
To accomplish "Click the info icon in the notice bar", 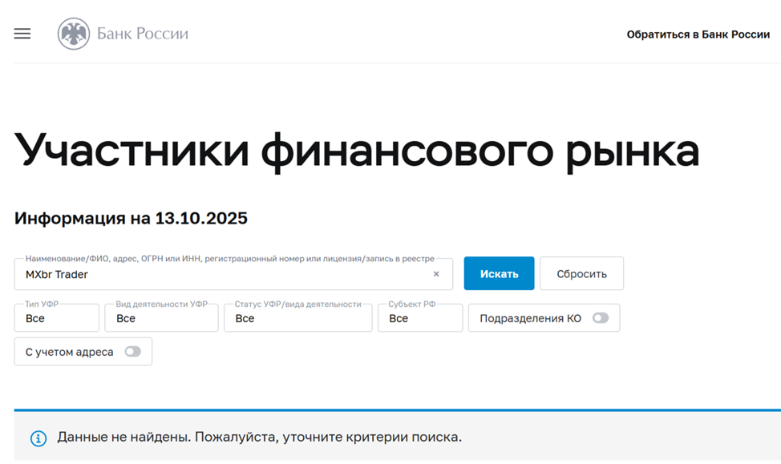I will pyautogui.click(x=38, y=438).
